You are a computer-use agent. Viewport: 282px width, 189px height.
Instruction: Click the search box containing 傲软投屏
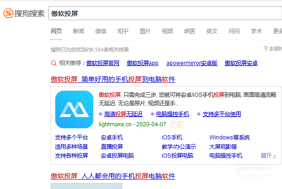coord(165,13)
